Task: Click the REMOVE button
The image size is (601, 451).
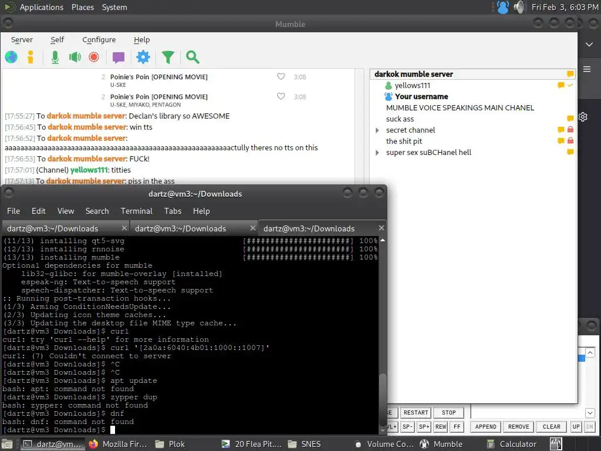Action: point(518,426)
